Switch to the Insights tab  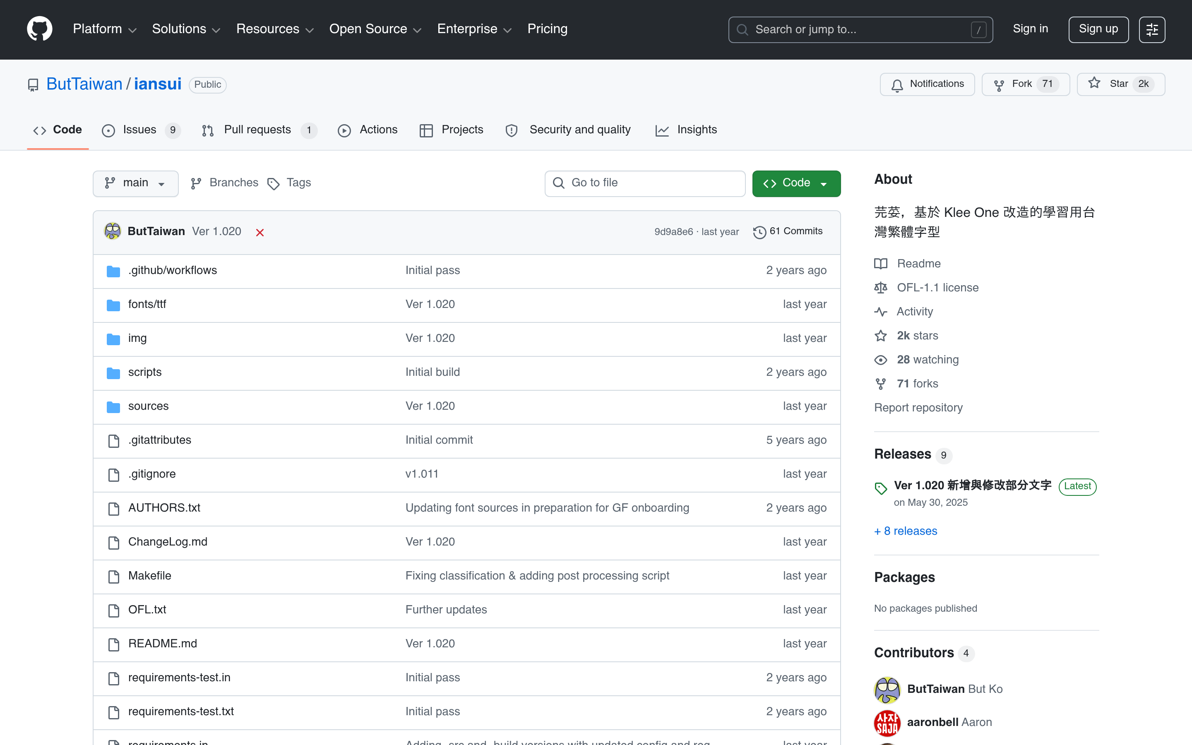686,130
